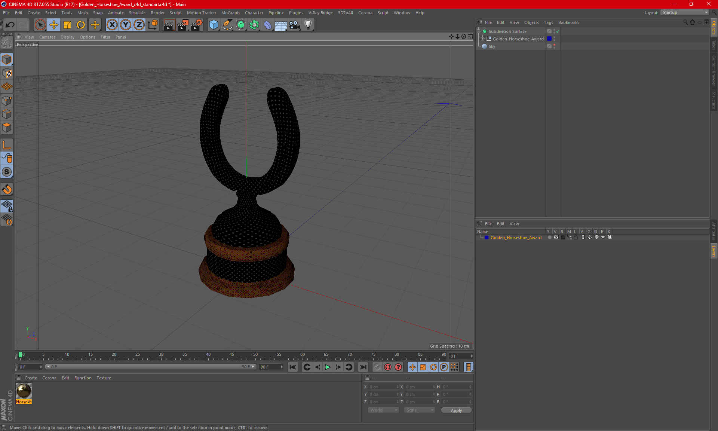Add a Subdivision Surface generator
Image resolution: width=718 pixels, height=431 pixels.
[x=241, y=25]
